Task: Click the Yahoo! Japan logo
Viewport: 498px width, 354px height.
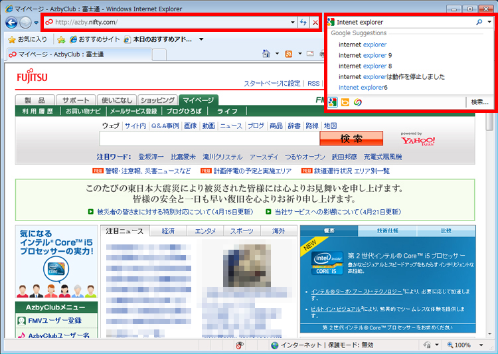Action: (x=418, y=139)
